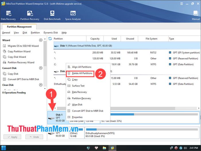Click the MiniTool taskbar icon

(113, 148)
